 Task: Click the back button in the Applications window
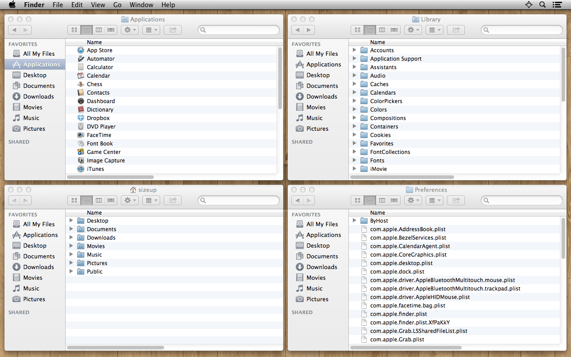14,30
